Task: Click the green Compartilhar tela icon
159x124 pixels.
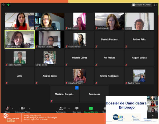Action: point(91,108)
